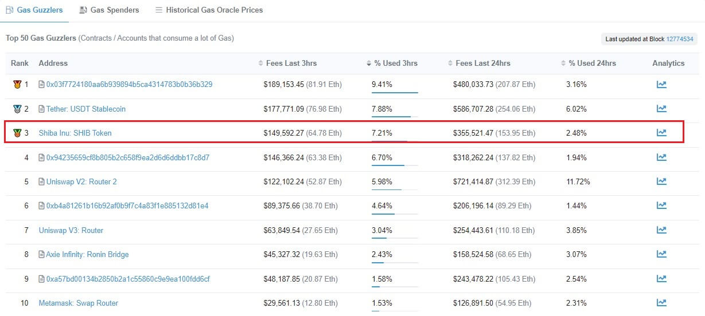Screen dimensions: 705x316
Task: Open analytics chart for Tether USDT Stablecoin
Action: (661, 109)
